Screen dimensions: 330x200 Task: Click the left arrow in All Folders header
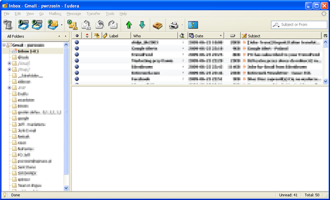click(59, 36)
